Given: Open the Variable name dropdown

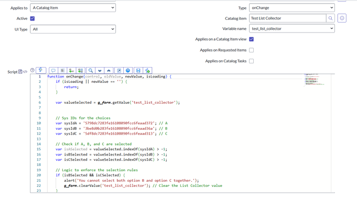Looking at the screenshot, I should [x=292, y=29].
